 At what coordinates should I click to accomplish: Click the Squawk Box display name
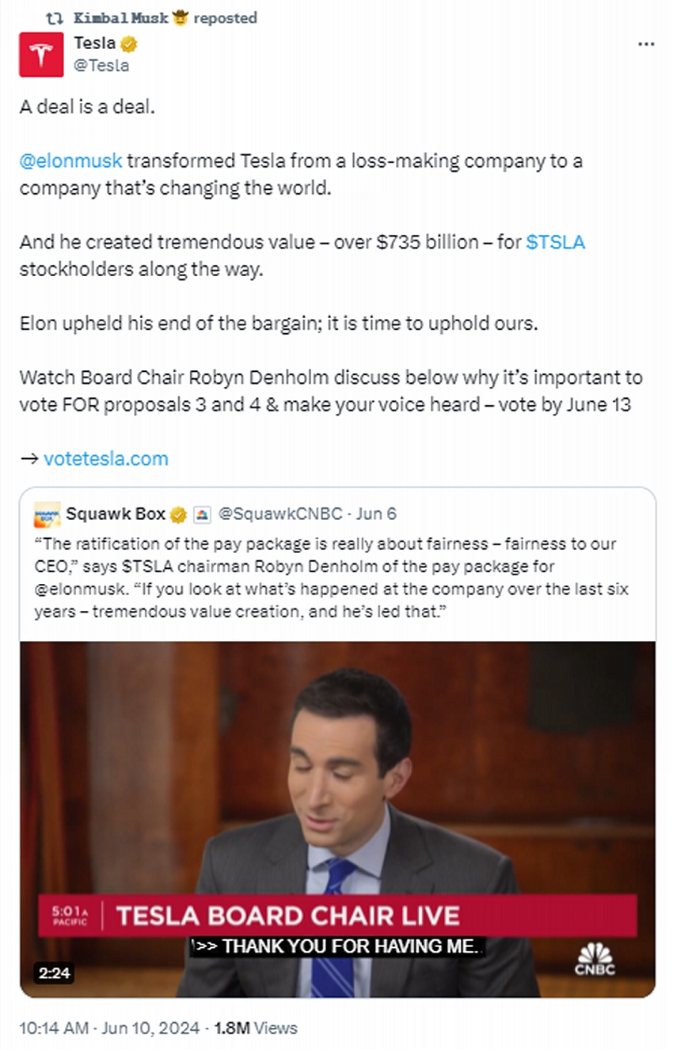click(x=116, y=514)
